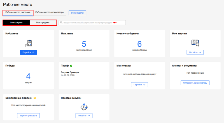Click the Простые закупки handshake icon

click(x=84, y=107)
